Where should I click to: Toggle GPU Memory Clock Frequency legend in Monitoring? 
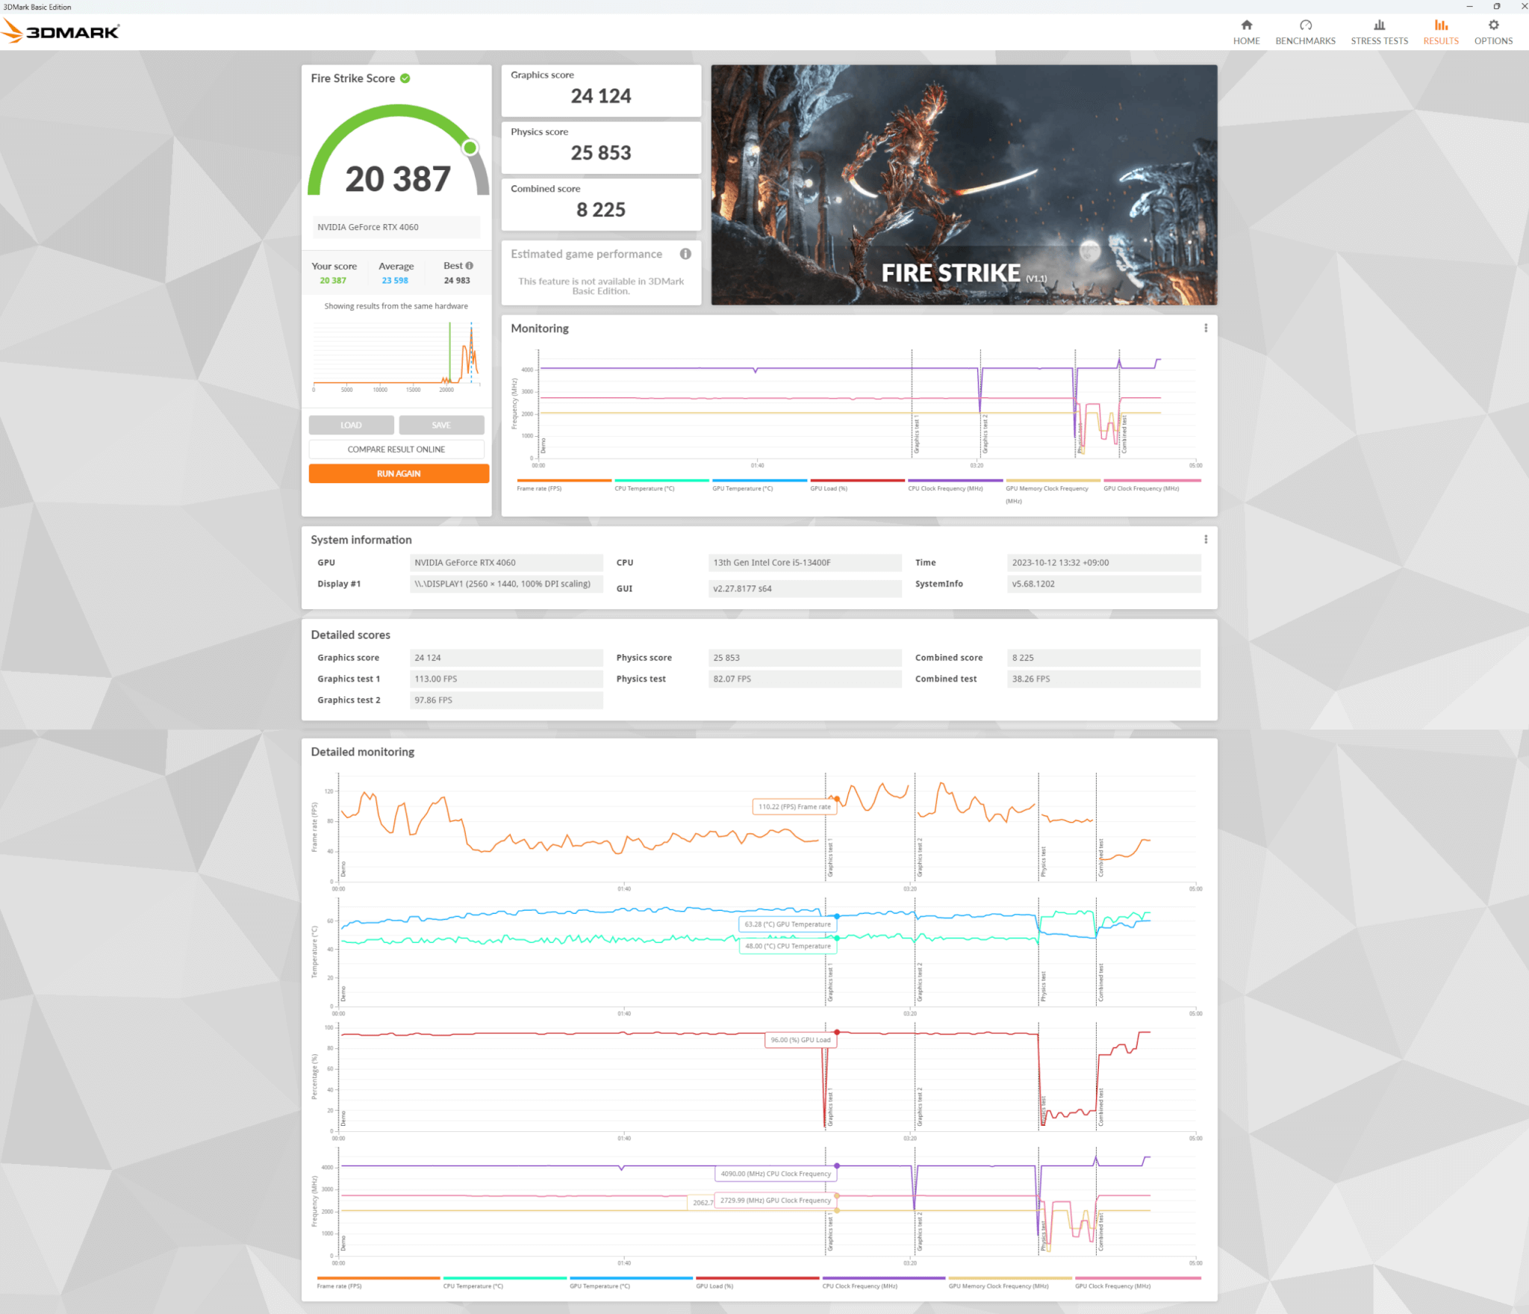click(1053, 491)
